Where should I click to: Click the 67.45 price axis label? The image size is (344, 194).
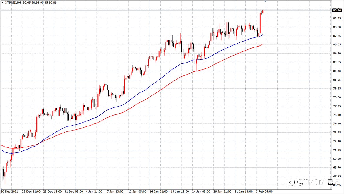click(337, 176)
